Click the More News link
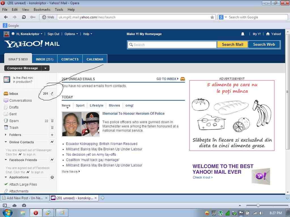Viewport: 290px width, 217px height. (71, 172)
